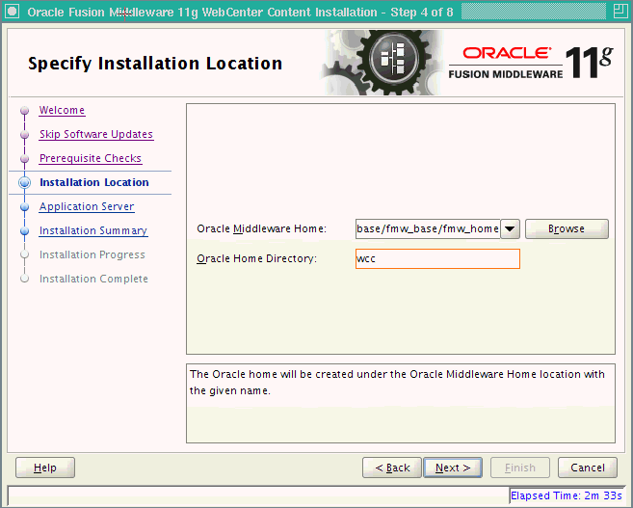
Task: Click the Installation Progress bullet icon
Action: pyautogui.click(x=25, y=254)
